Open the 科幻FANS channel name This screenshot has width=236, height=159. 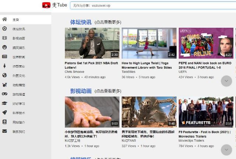[x=129, y=141]
